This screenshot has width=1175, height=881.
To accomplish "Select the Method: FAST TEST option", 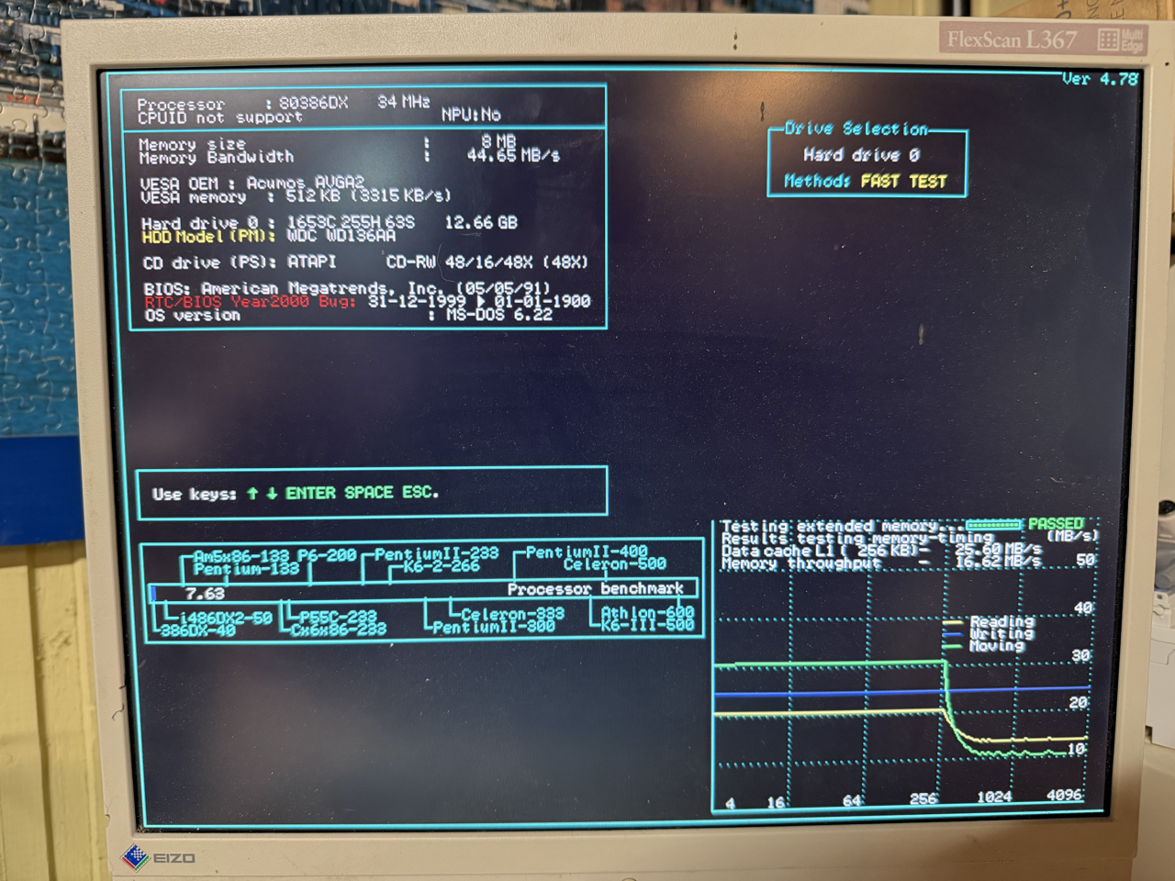I will coord(866,182).
